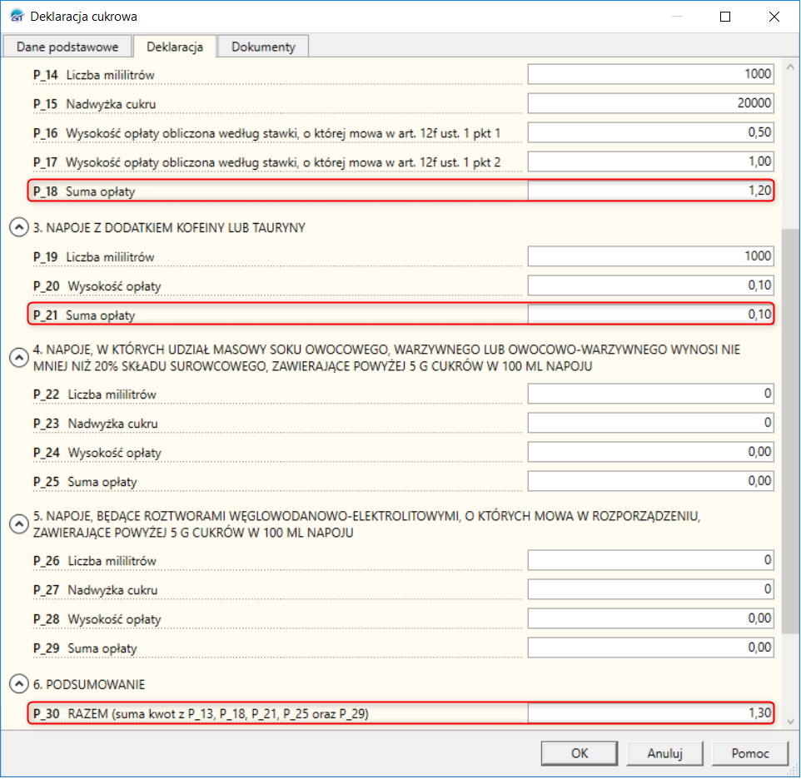Viewport: 801px width, 779px height.
Task: Click the P_30 RAZEM total field
Action: point(651,712)
